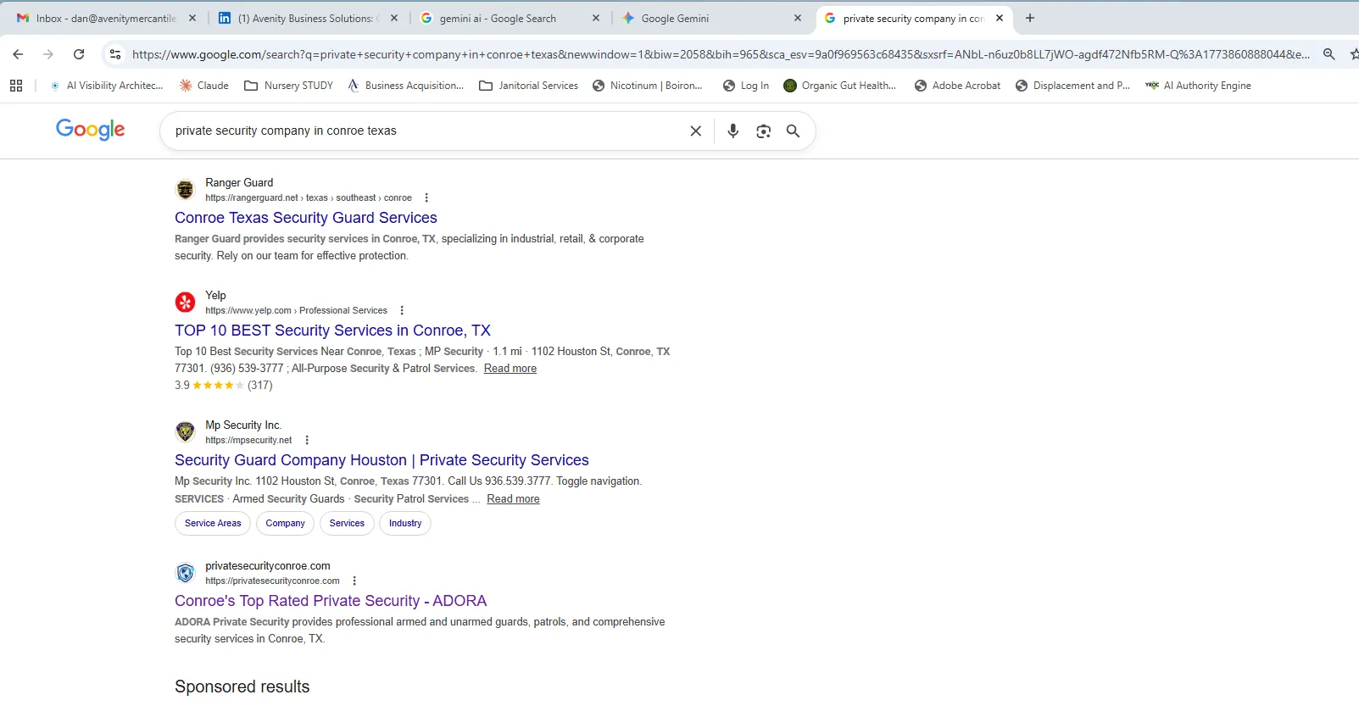Open TOP 10 BEST Security Services result

click(332, 331)
